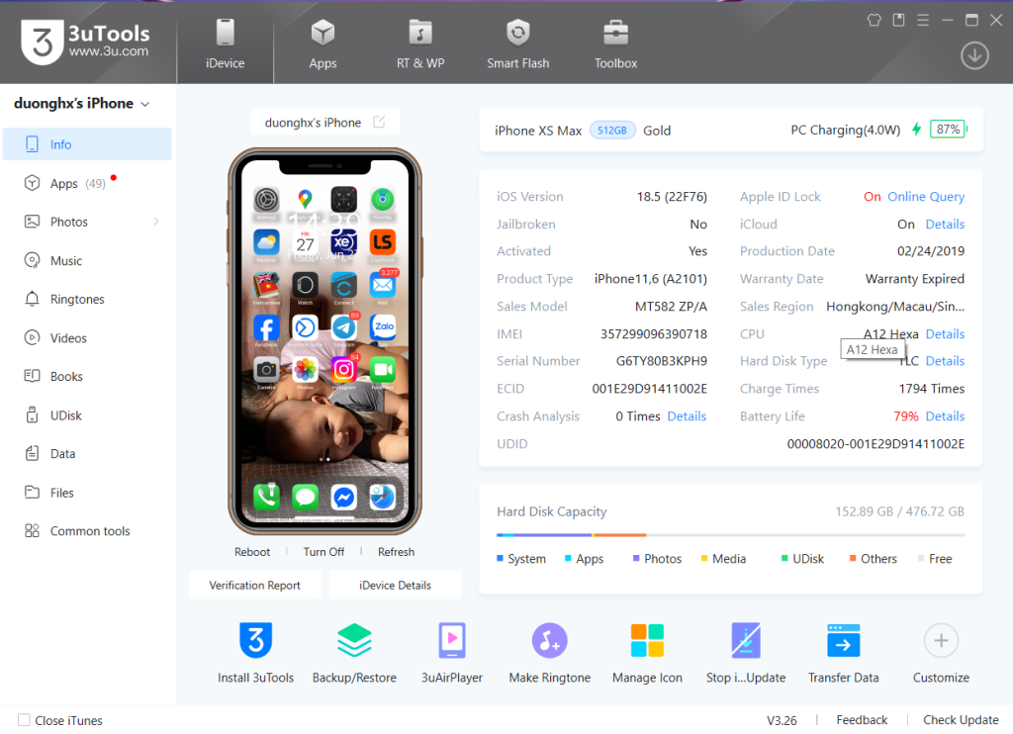
Task: Open Hard Disk Type Details link
Action: pos(945,361)
